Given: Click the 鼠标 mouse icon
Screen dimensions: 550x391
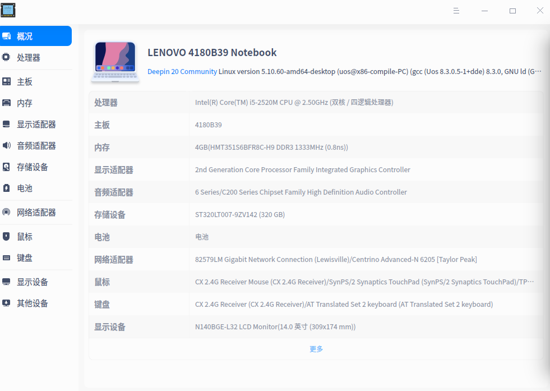Looking at the screenshot, I should coord(6,236).
